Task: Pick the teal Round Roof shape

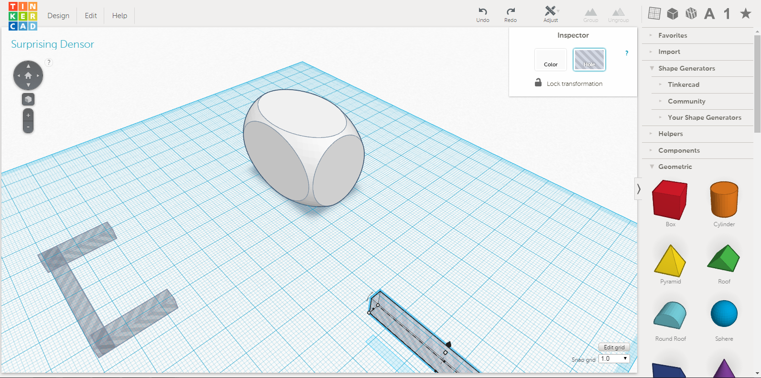Action: click(x=670, y=315)
